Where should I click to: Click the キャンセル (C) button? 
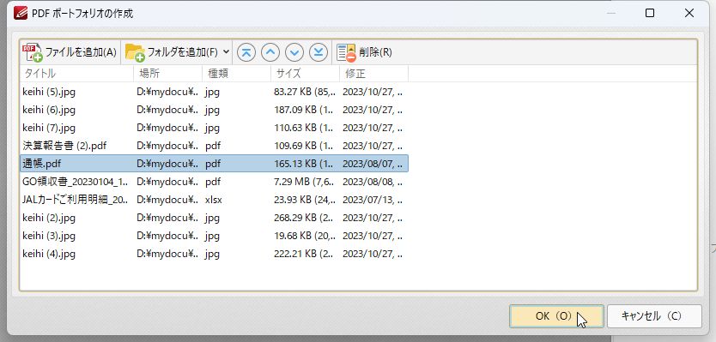click(654, 316)
